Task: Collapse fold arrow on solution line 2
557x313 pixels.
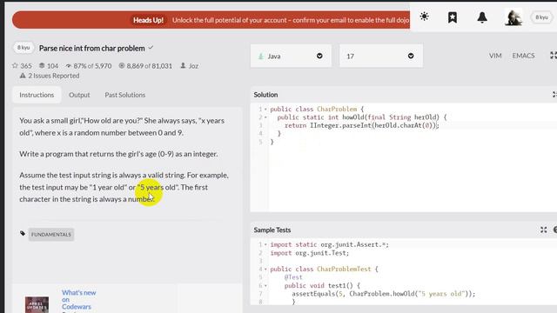Action: click(265, 117)
